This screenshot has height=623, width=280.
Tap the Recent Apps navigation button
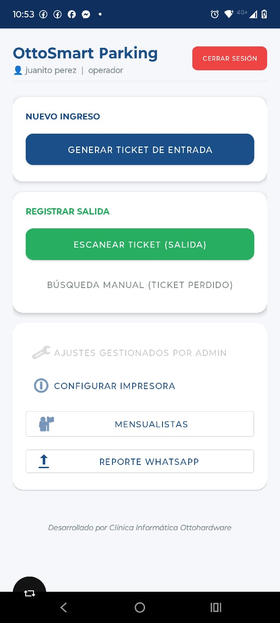[215, 607]
